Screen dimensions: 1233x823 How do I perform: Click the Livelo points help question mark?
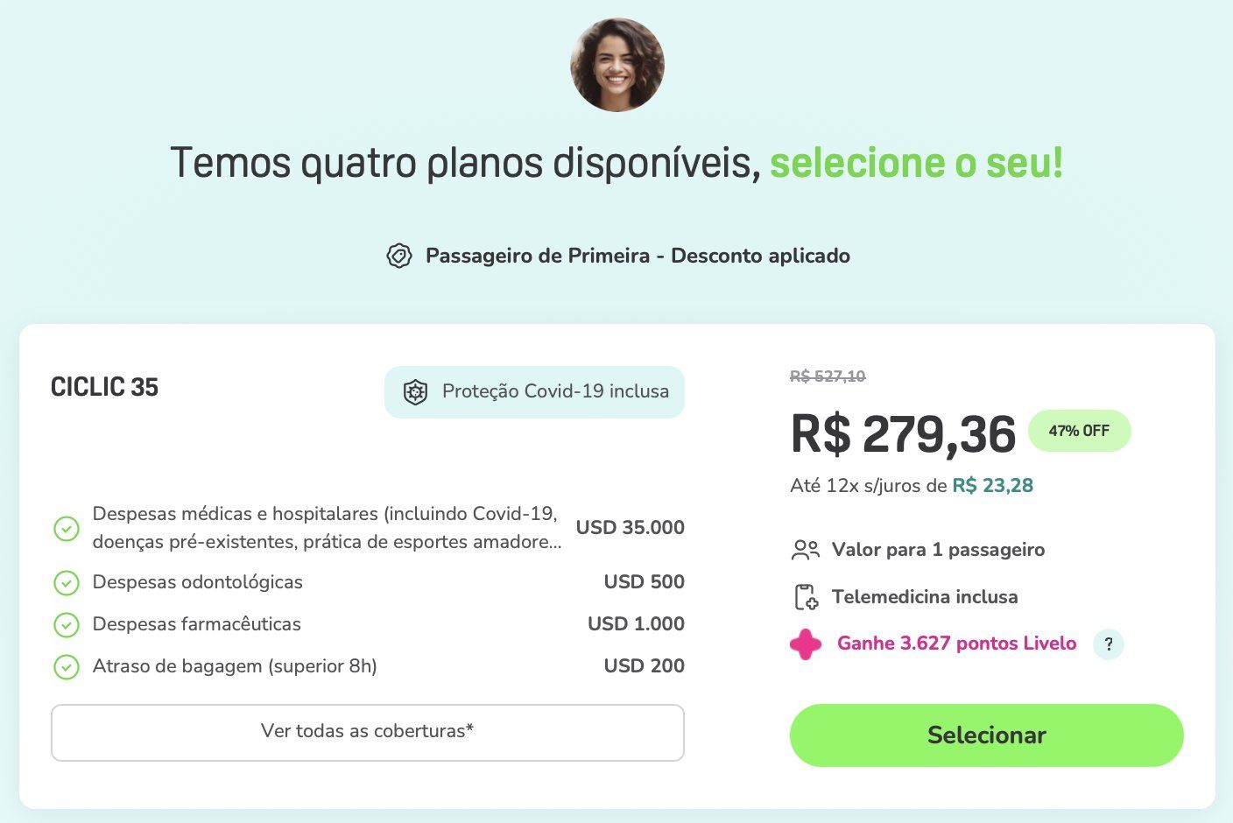click(x=1108, y=644)
